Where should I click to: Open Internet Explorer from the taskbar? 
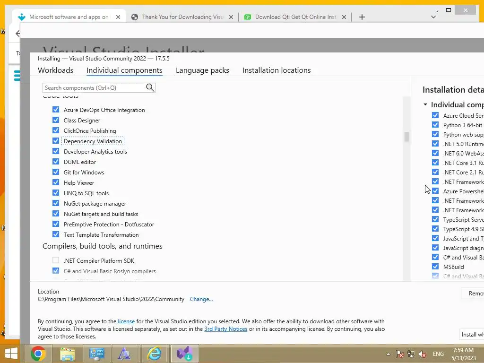[x=154, y=354]
